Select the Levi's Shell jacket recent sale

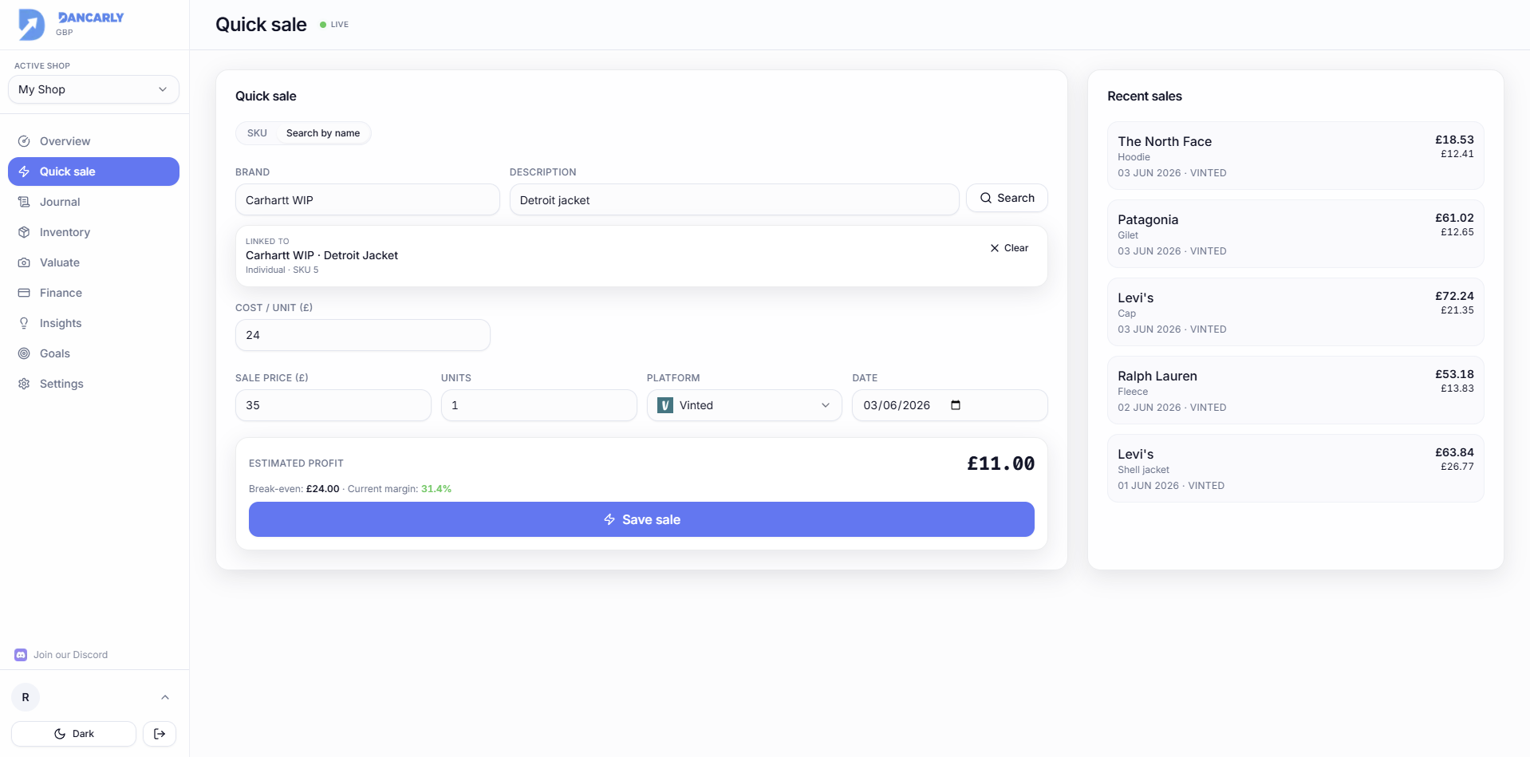click(1295, 468)
